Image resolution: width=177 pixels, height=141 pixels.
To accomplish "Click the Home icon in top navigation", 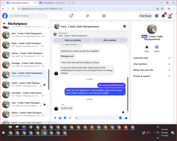I will tap(71, 16).
